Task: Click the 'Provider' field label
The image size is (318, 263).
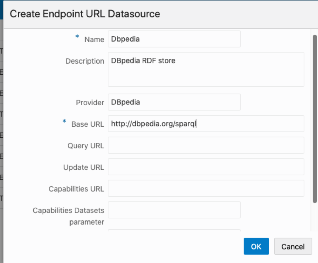Action: coord(90,103)
